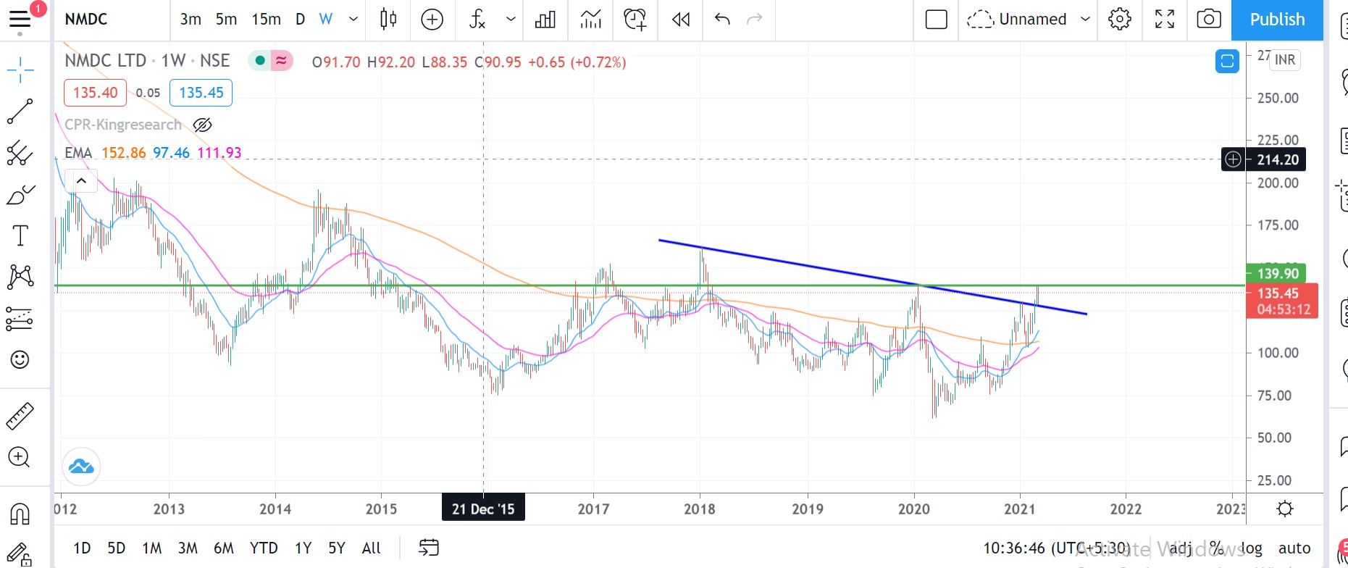
Task: Add order at 214.20 plus marker
Action: point(1233,159)
